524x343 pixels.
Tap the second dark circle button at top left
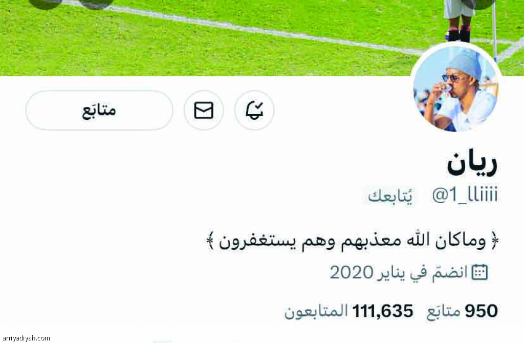(x=97, y=4)
